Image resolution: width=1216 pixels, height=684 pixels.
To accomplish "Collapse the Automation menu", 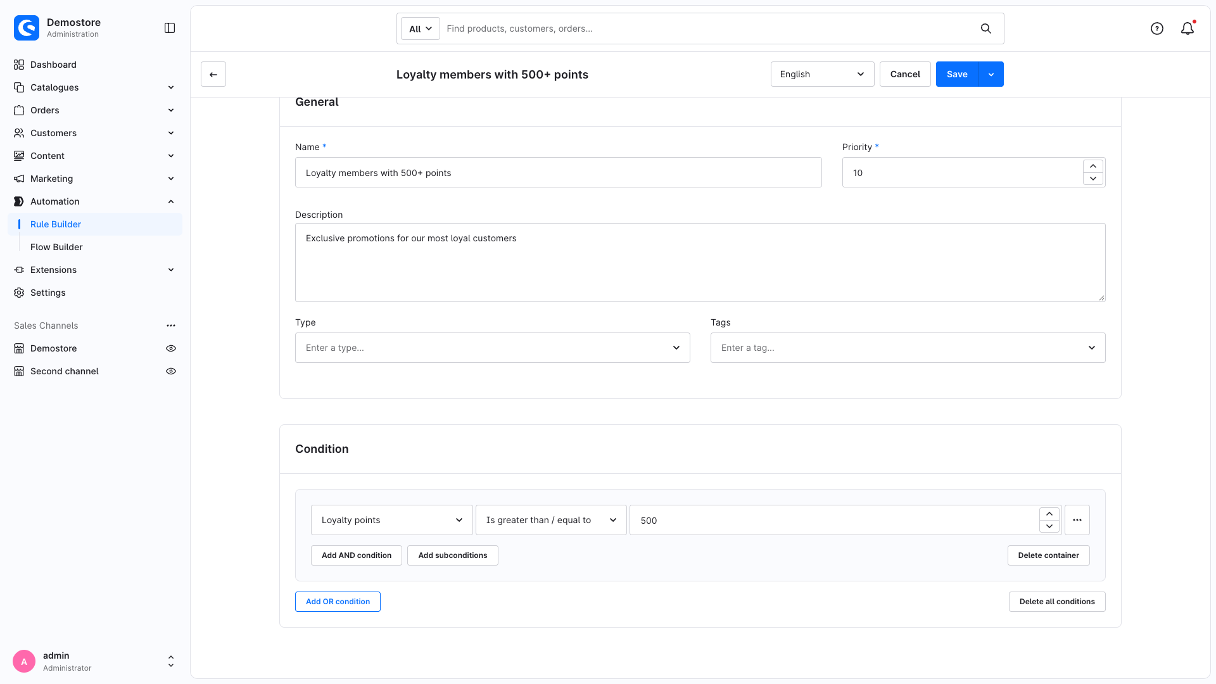I will pyautogui.click(x=95, y=201).
